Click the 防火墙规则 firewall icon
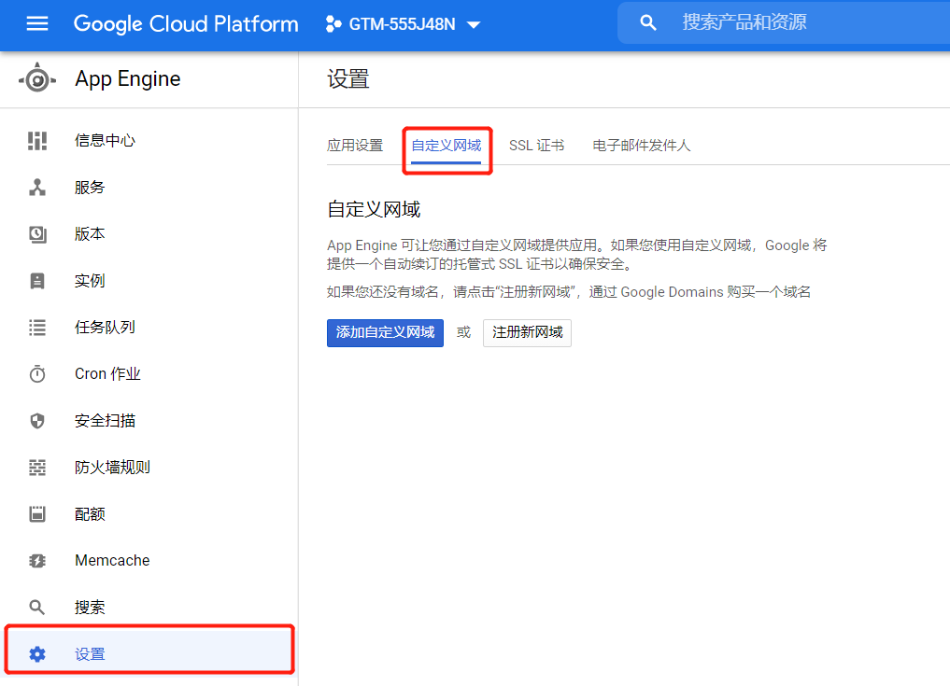The width and height of the screenshot is (950, 686). [x=37, y=468]
